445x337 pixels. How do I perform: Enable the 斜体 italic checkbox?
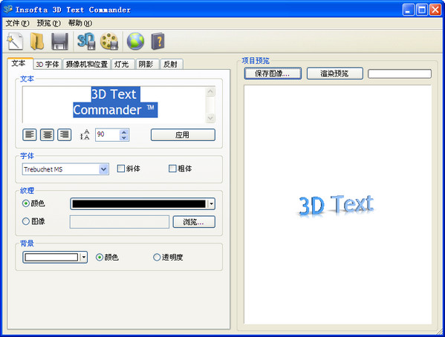point(121,168)
